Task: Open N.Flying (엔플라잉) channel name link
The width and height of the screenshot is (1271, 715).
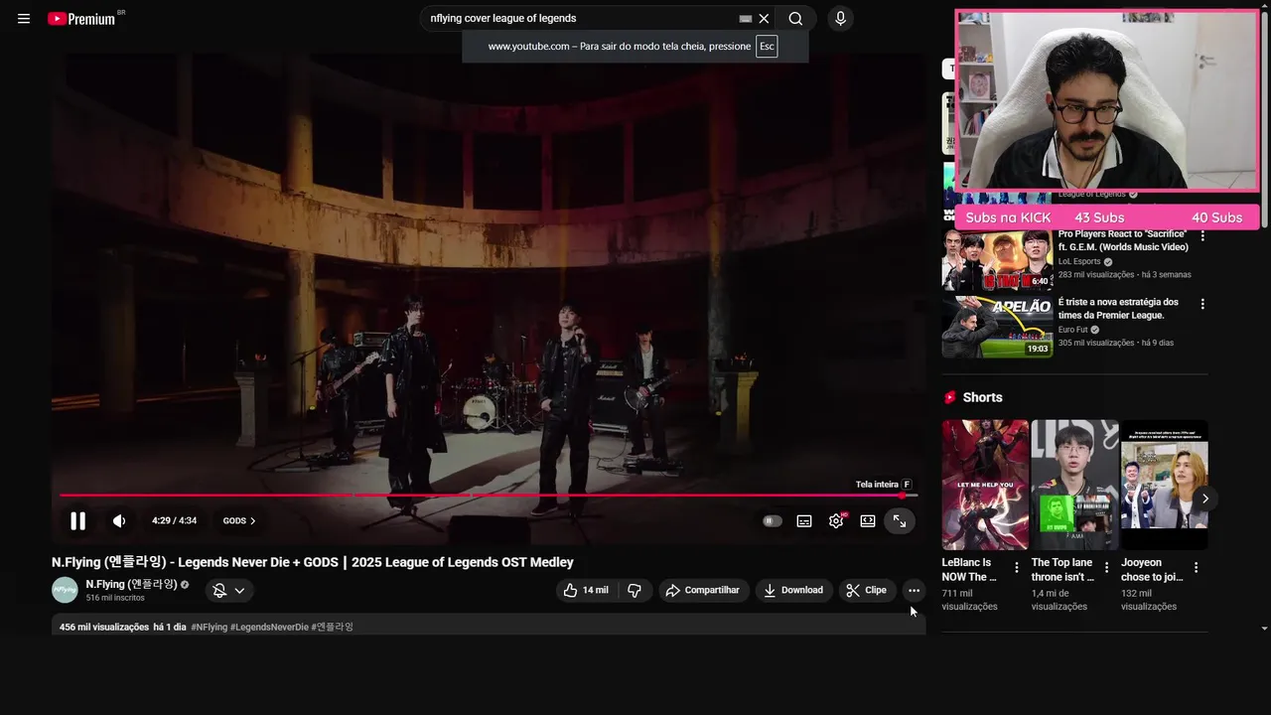Action: tap(131, 584)
